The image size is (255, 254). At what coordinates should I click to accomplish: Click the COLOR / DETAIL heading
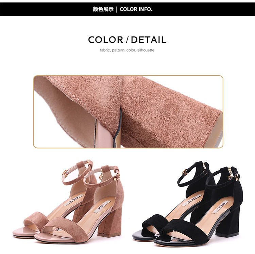128,40
